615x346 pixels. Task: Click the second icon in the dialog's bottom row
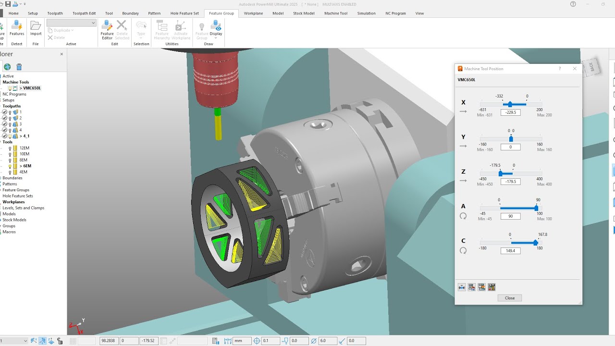point(472,287)
